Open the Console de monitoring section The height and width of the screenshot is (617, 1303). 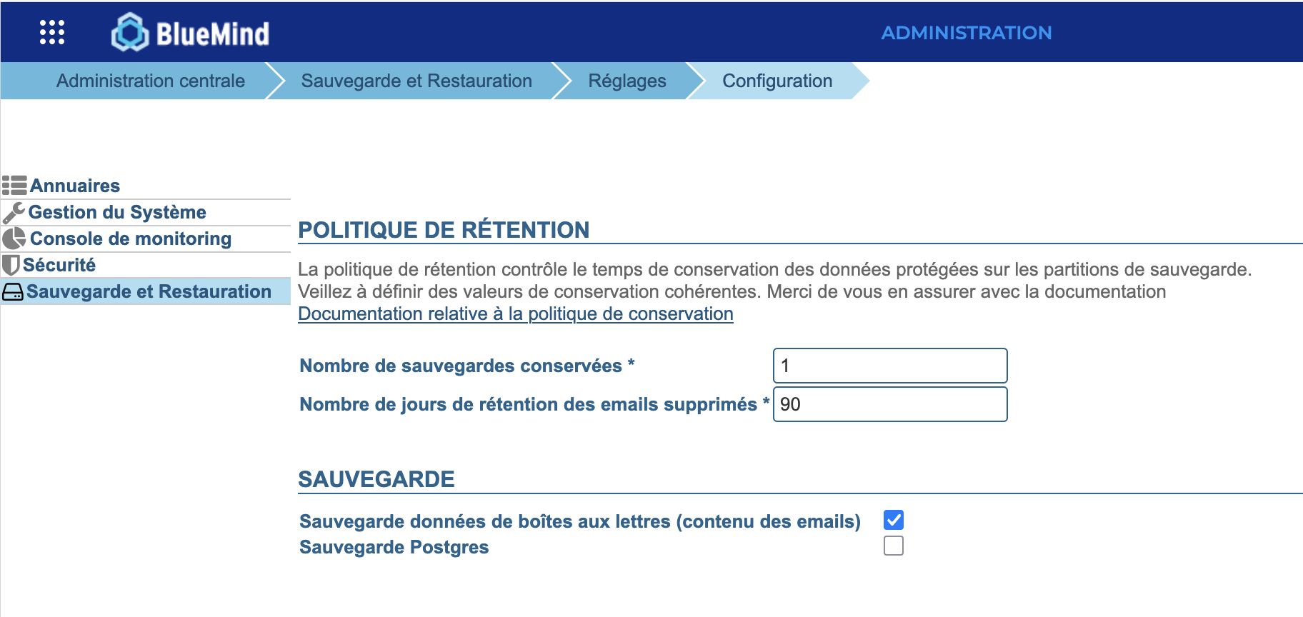click(x=131, y=239)
